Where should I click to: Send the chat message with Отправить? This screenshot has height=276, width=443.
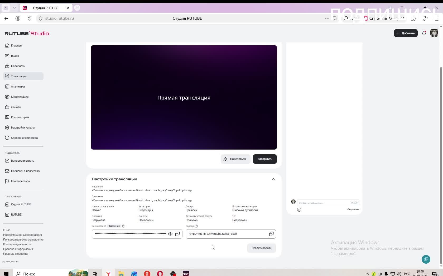click(x=353, y=209)
